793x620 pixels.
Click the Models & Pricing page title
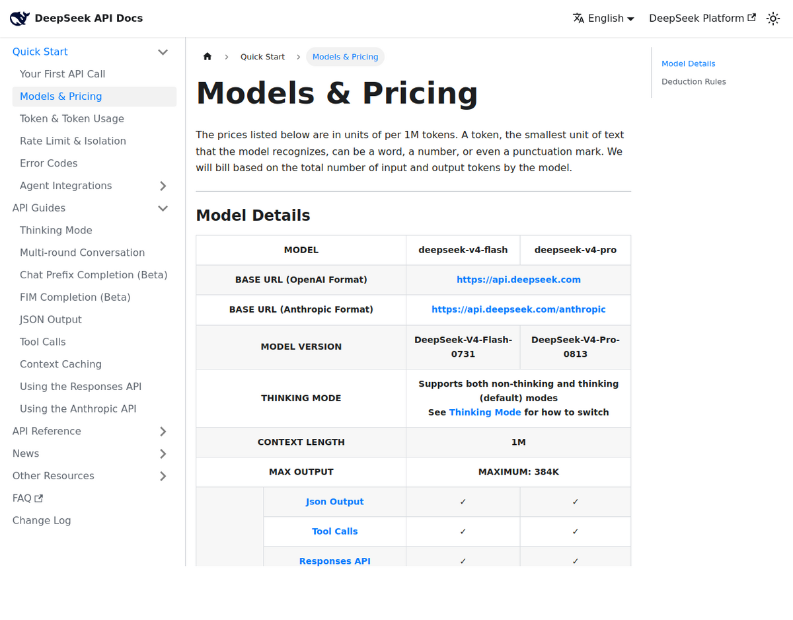(x=337, y=93)
